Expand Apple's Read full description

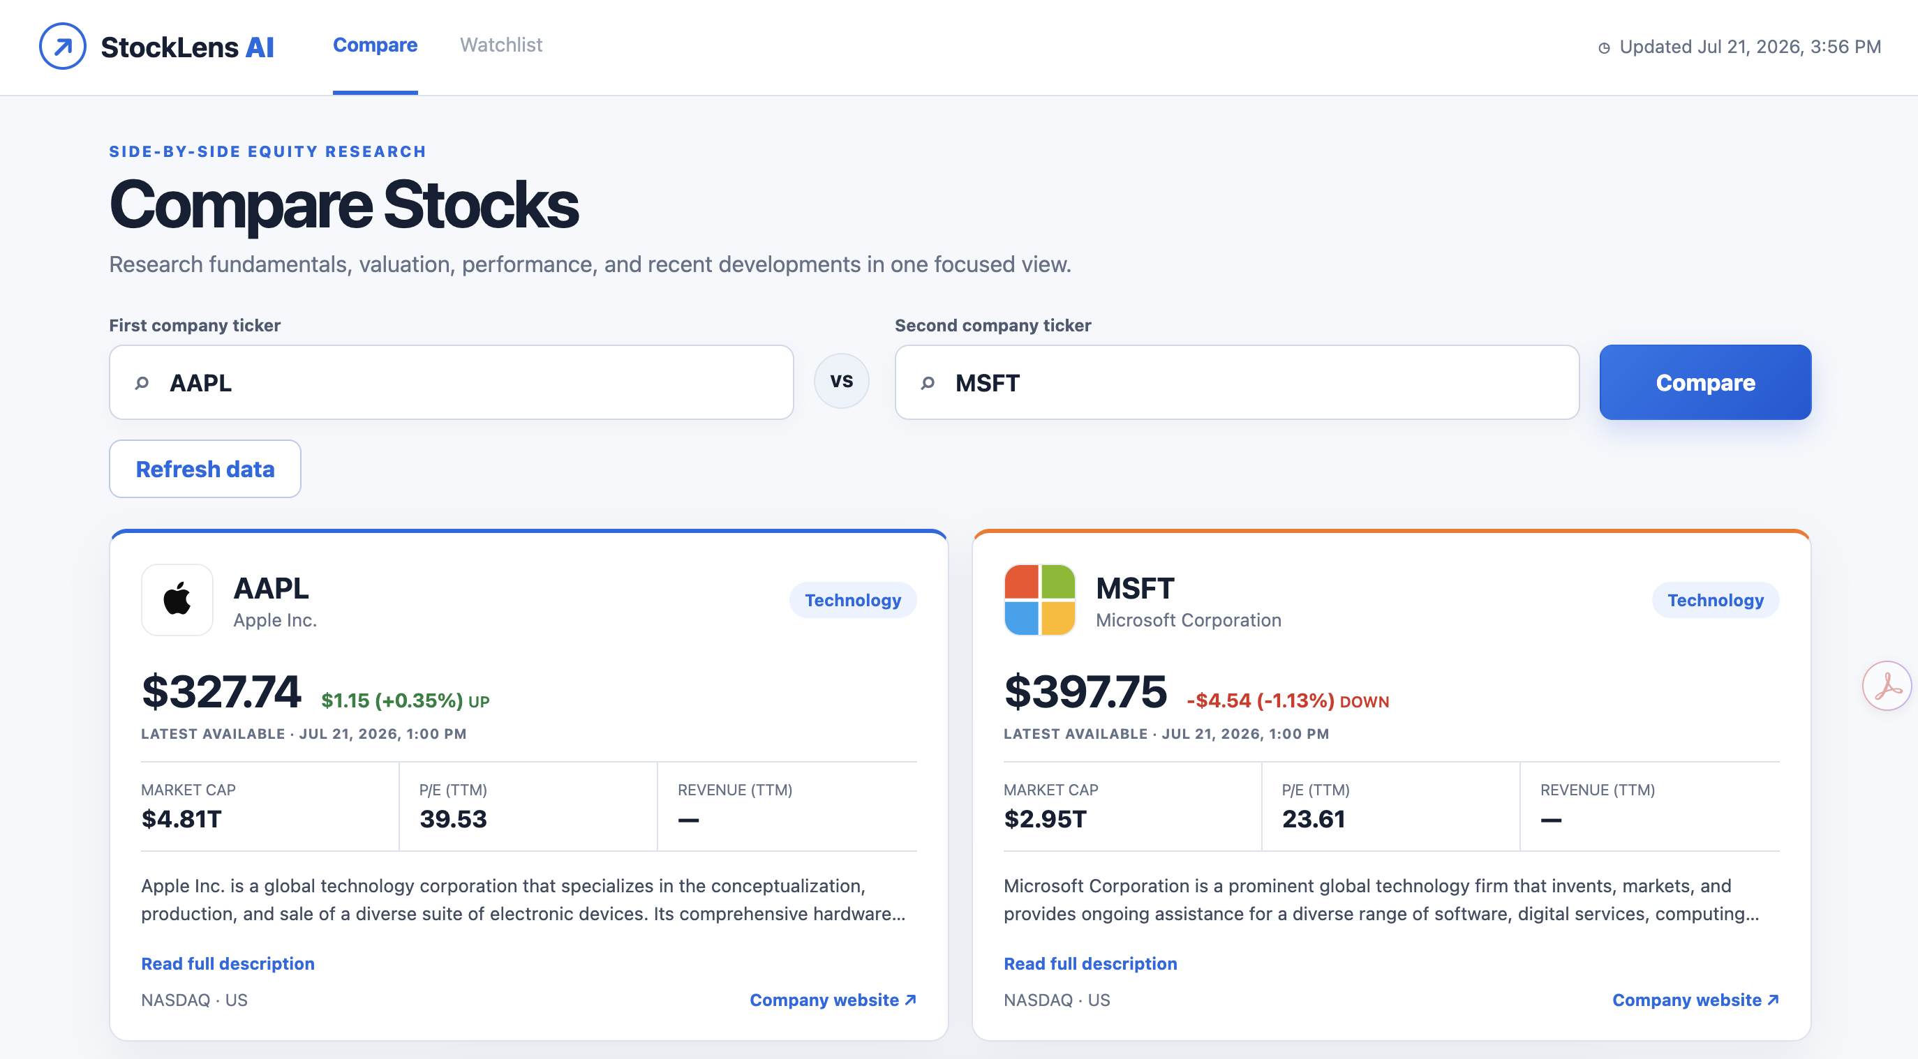pyautogui.click(x=228, y=963)
